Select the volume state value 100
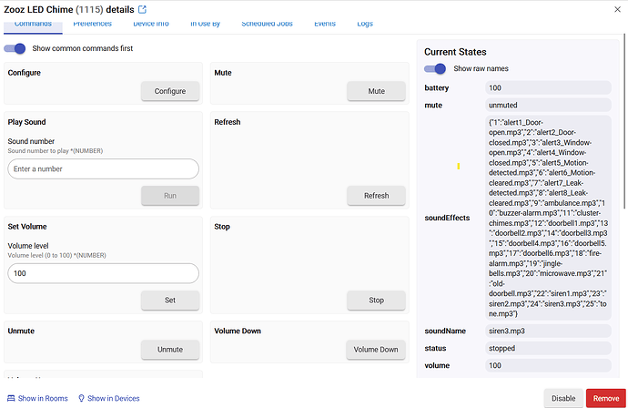This screenshot has width=628, height=408. point(548,365)
